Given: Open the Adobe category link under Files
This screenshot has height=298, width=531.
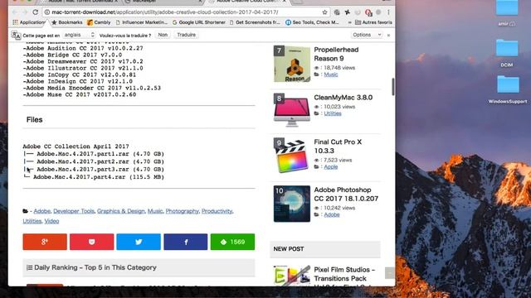Looking at the screenshot, I should 42,211.
